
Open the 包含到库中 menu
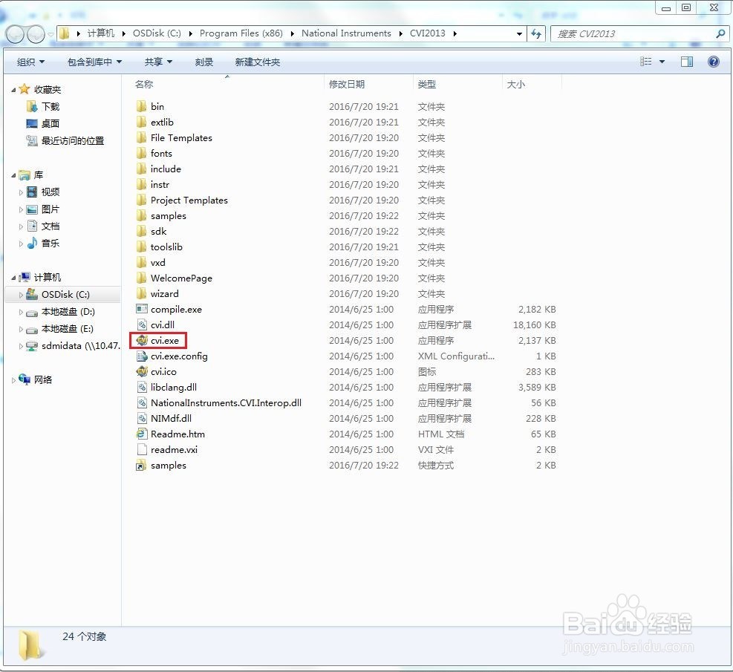point(94,62)
